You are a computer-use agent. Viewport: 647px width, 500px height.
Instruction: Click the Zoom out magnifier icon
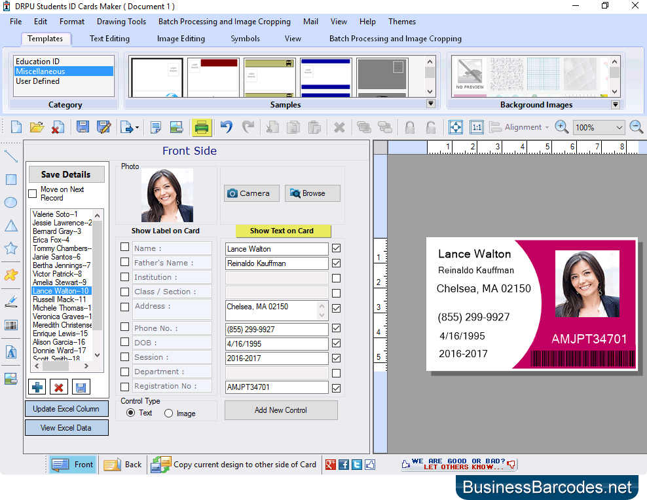click(637, 127)
